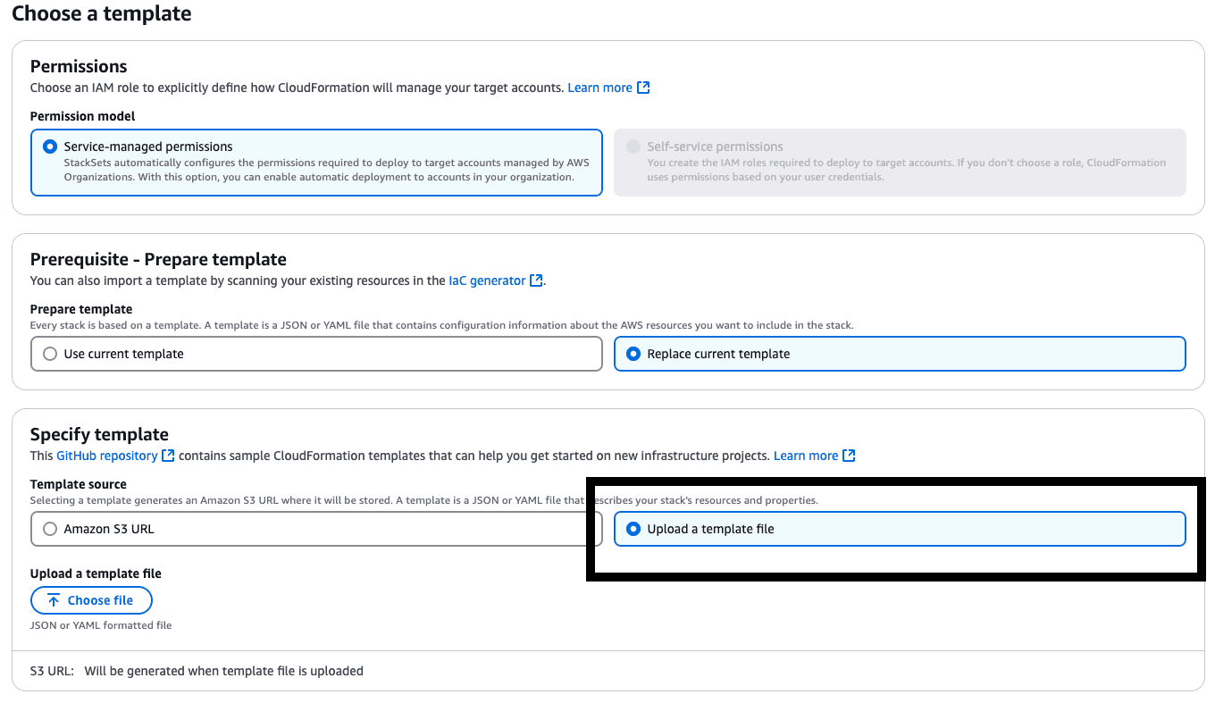Click the external link icon beside IaC generator
Viewport: 1215px width, 703px height.
(536, 280)
